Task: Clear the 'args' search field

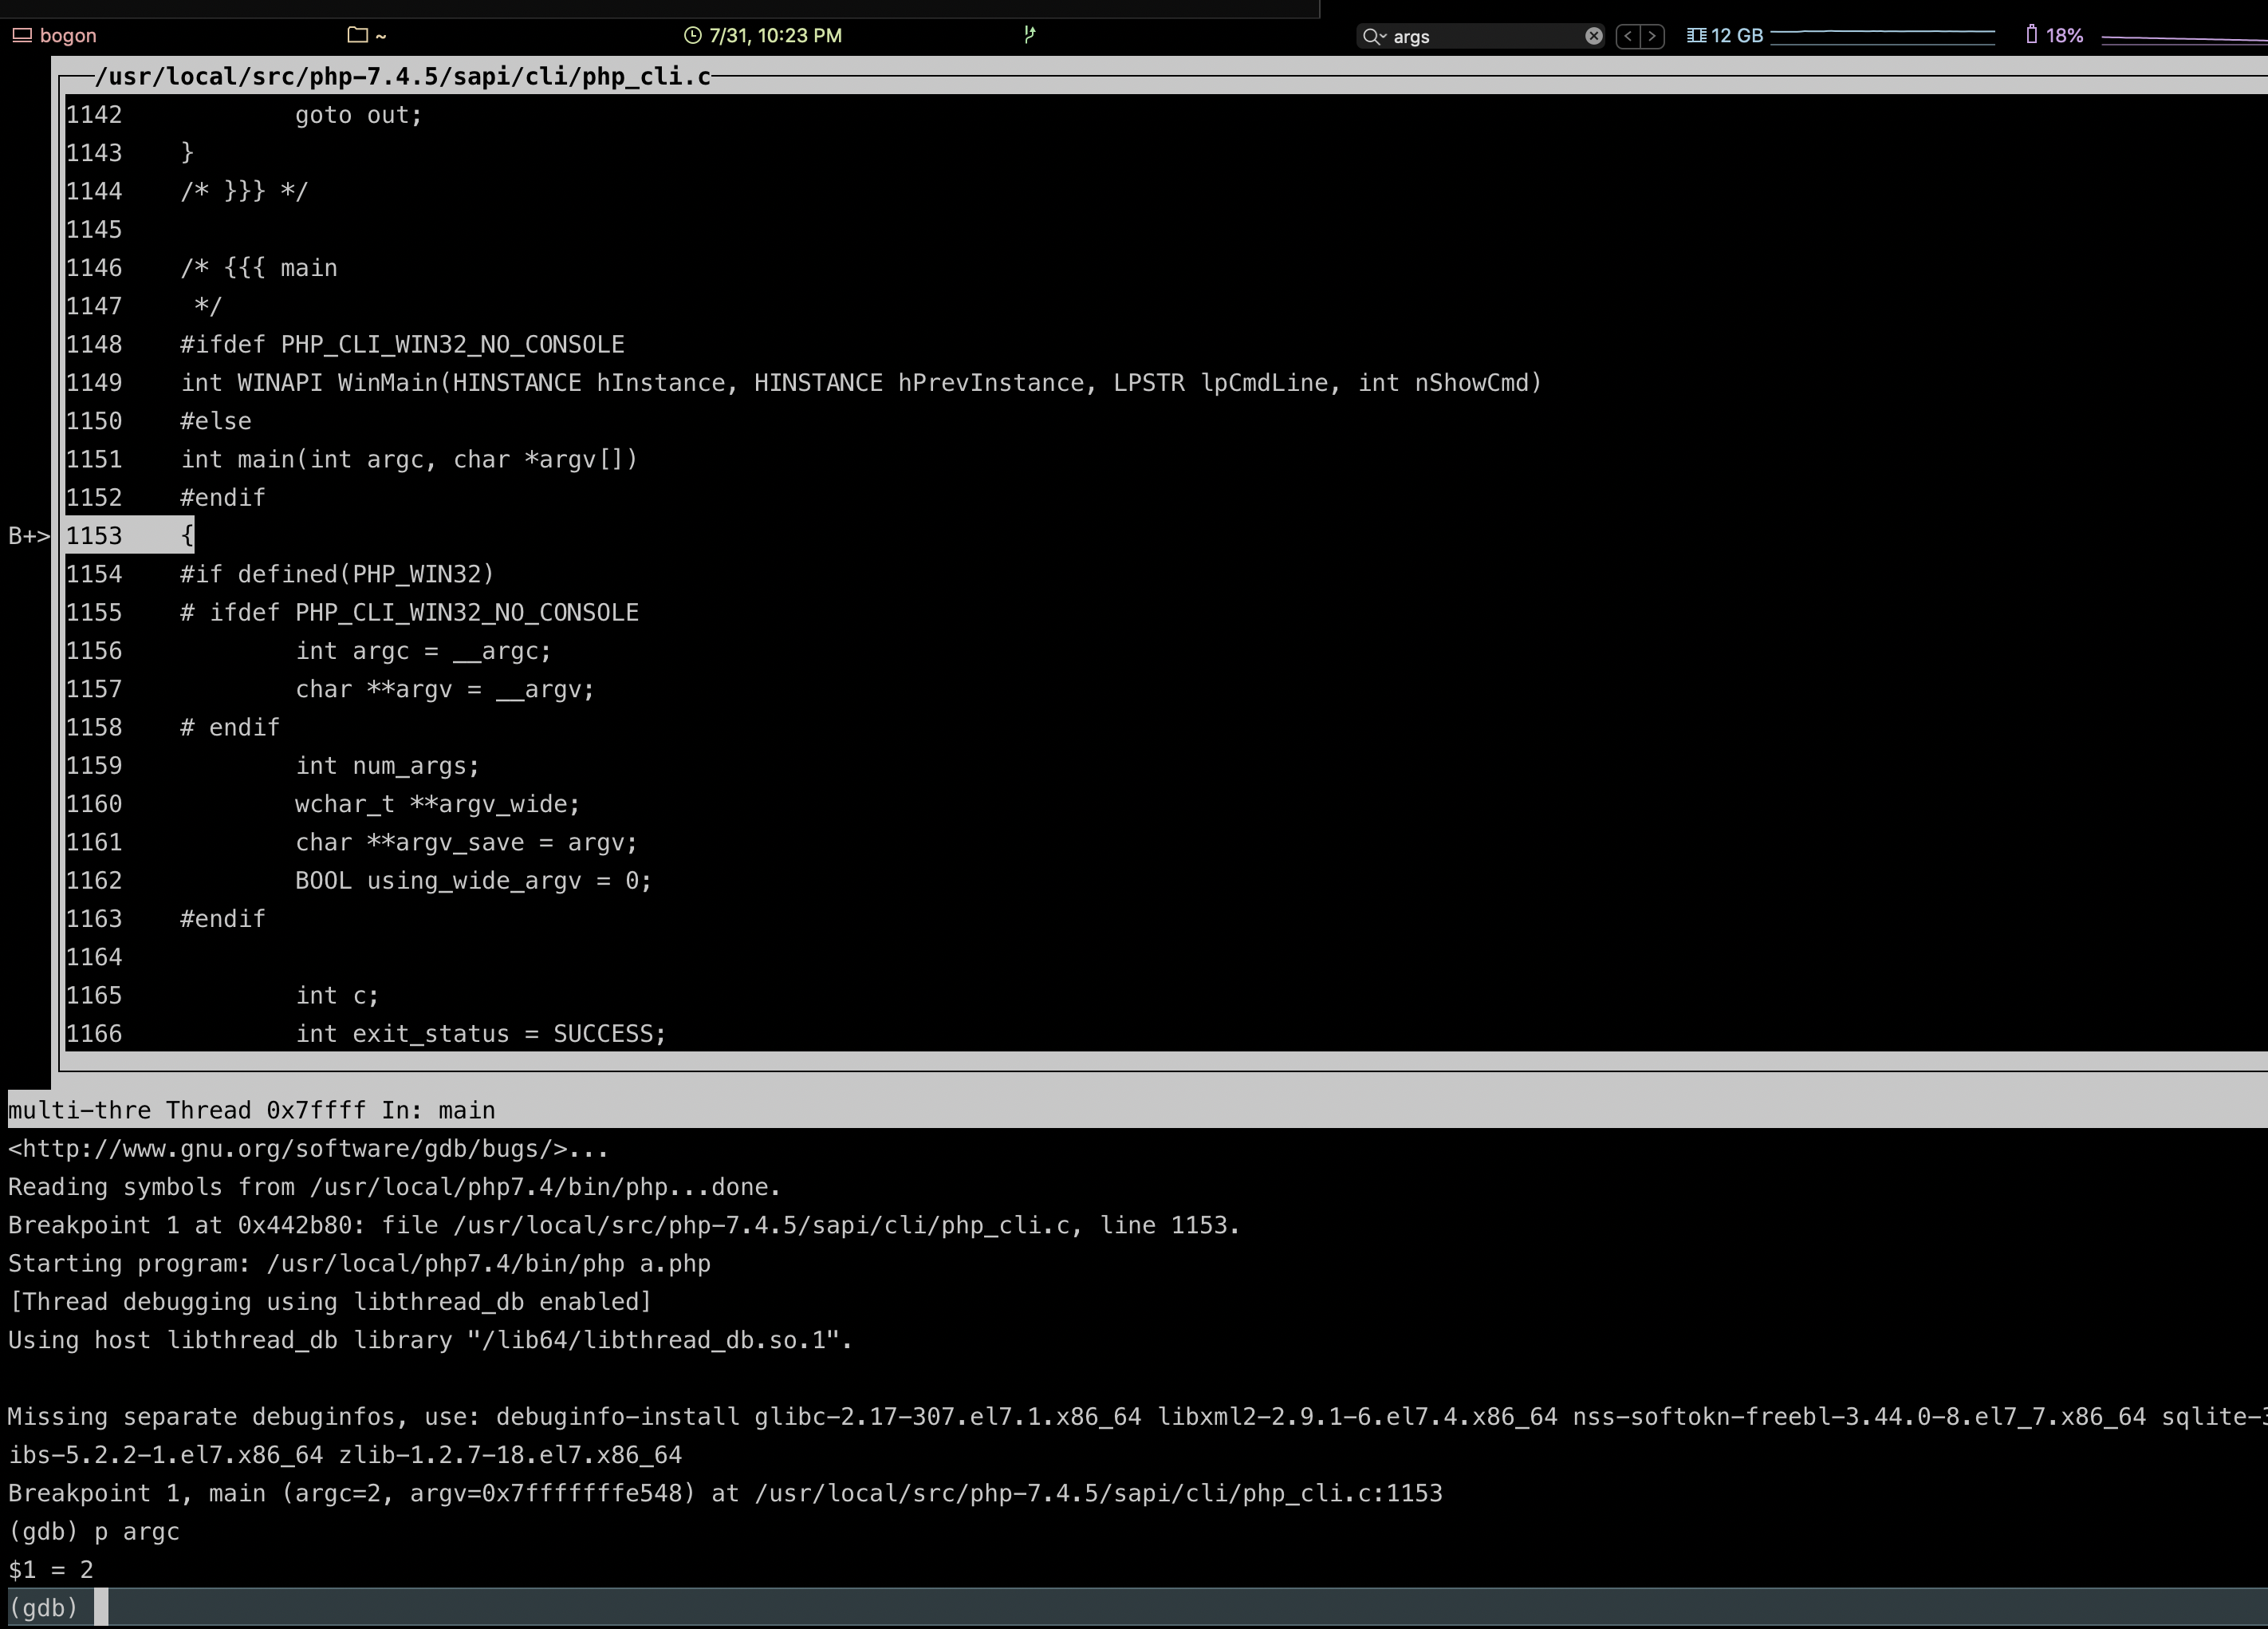Action: pyautogui.click(x=1594, y=36)
